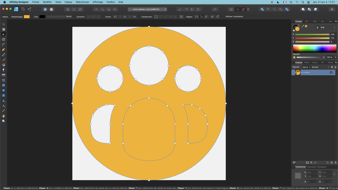Click the R channel slider

[312, 34]
